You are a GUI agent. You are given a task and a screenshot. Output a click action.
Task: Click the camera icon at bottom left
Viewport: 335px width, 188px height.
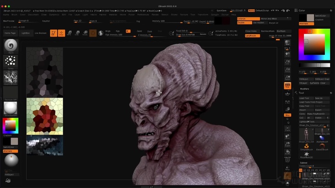tap(8, 181)
